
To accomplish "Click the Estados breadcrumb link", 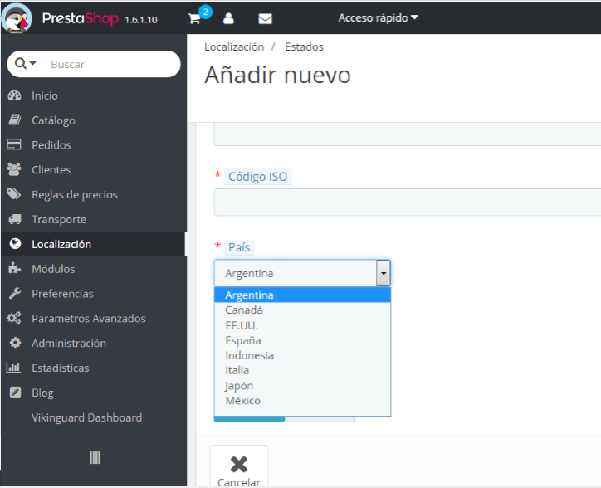I will (305, 46).
